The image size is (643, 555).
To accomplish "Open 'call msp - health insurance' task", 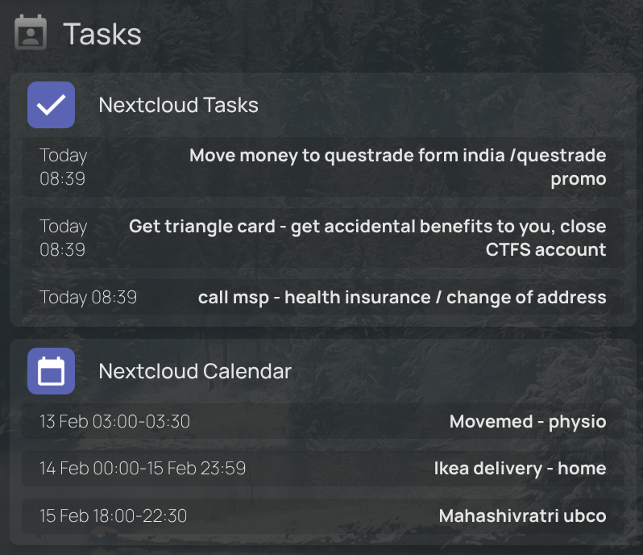I will click(x=402, y=298).
